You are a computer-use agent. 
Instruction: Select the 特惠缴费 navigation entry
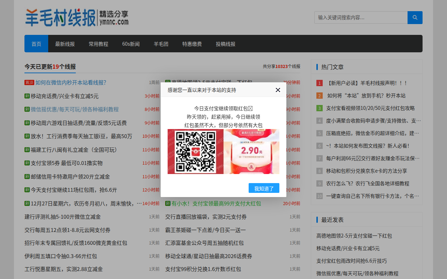(192, 44)
